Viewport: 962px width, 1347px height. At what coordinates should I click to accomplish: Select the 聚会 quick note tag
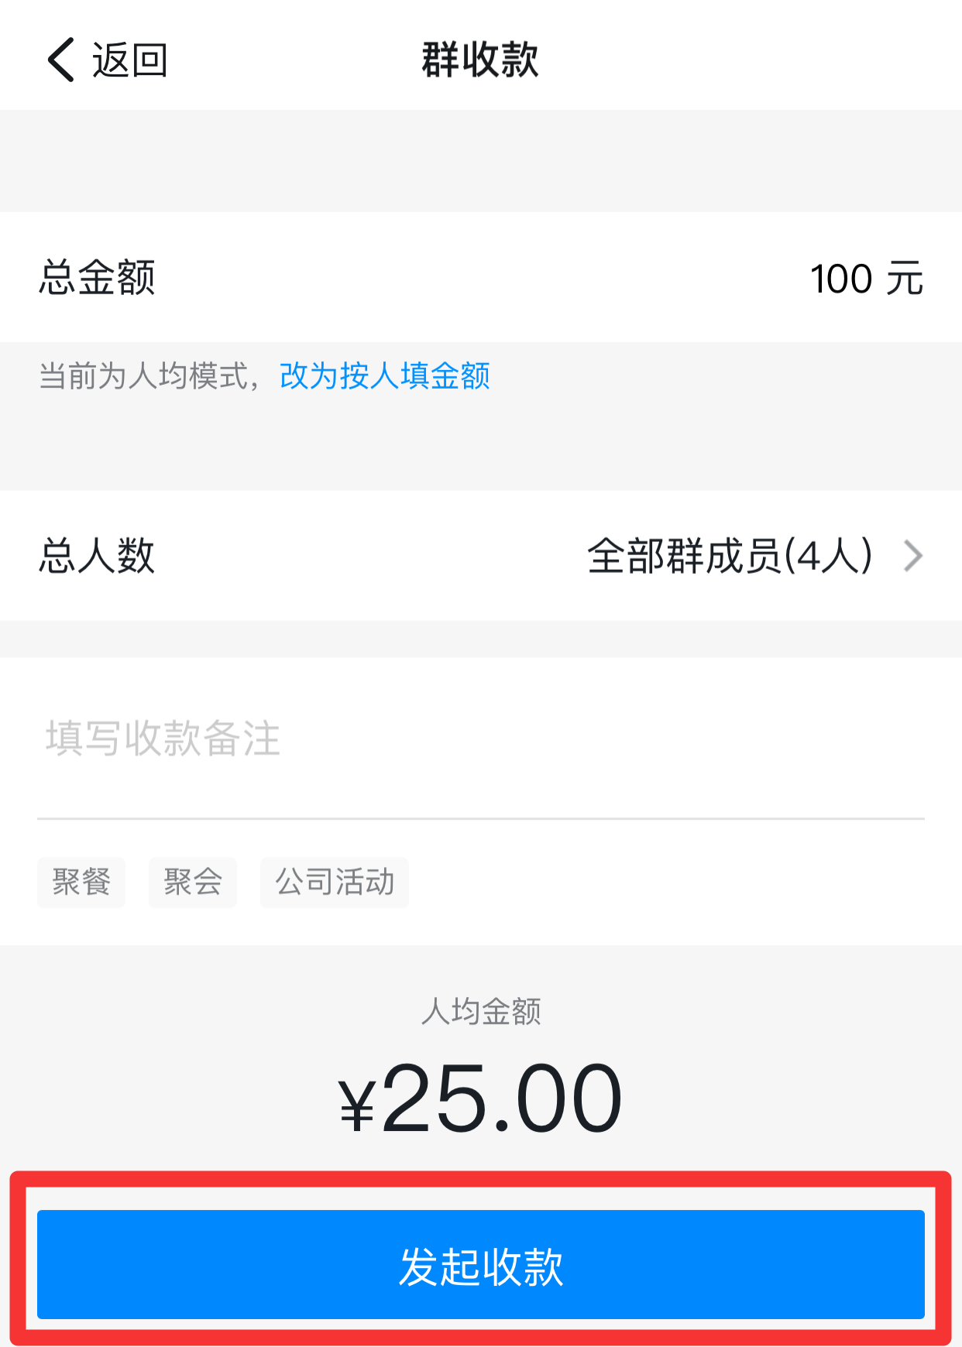[x=193, y=882]
